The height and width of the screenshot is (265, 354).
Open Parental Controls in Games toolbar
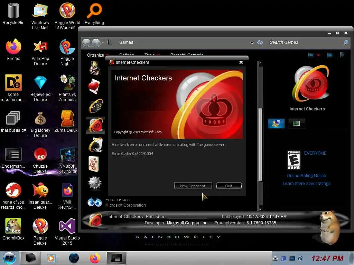pos(187,55)
